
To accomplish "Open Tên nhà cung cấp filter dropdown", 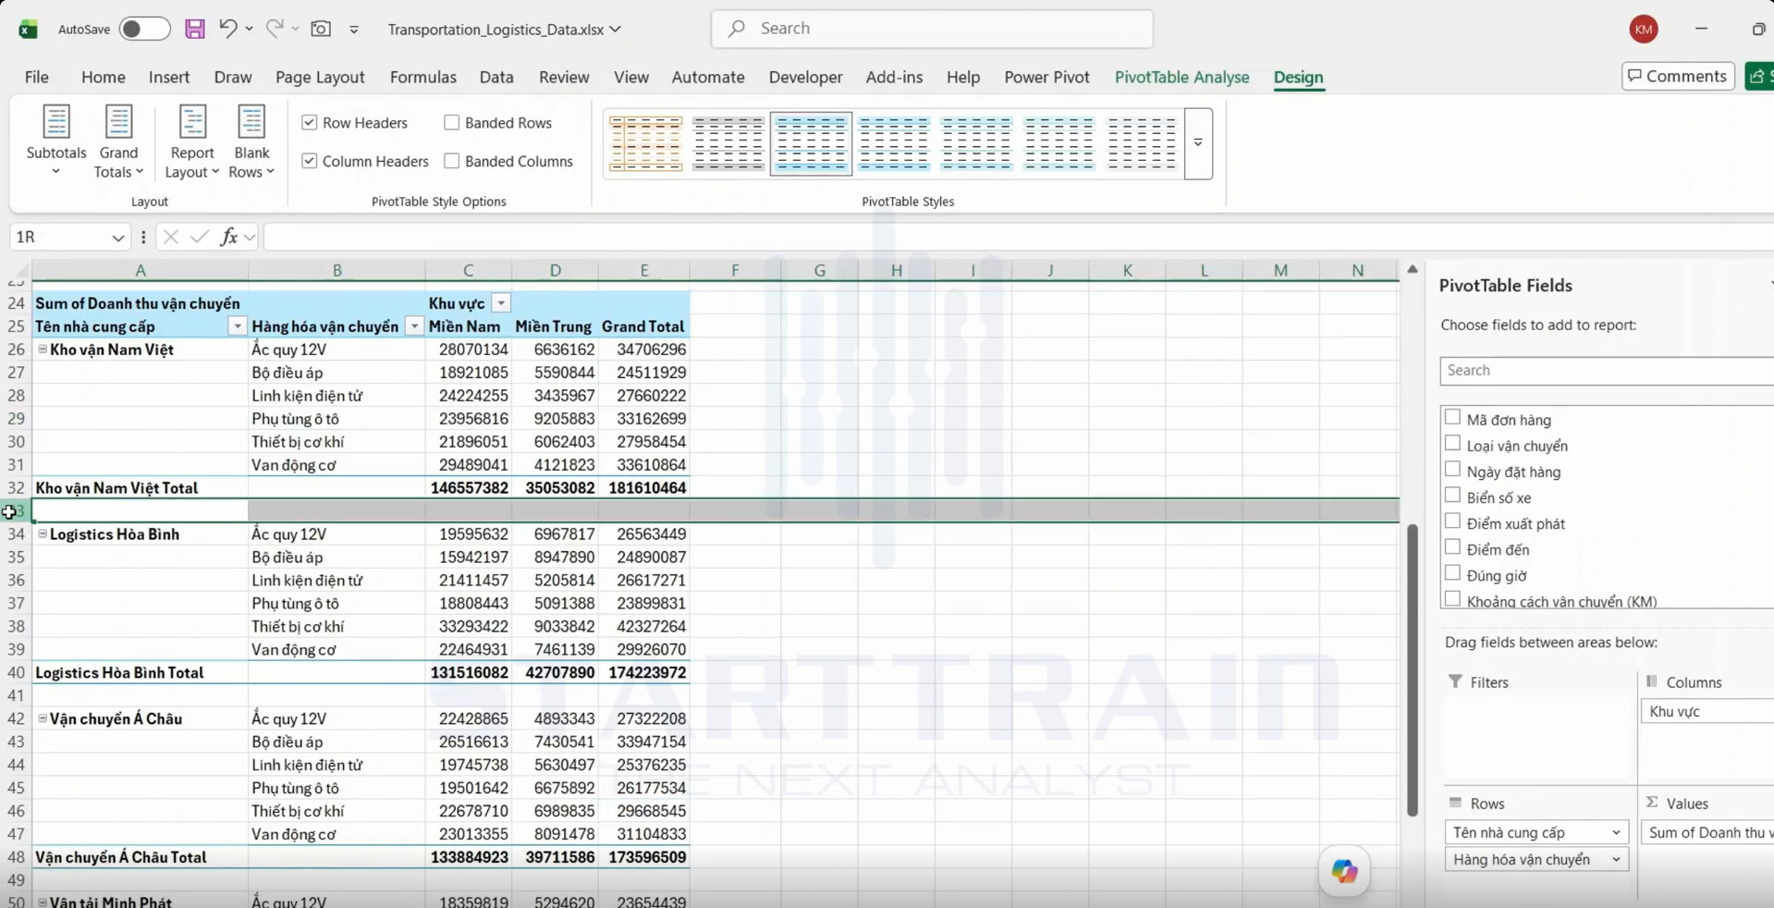I will click(x=238, y=326).
